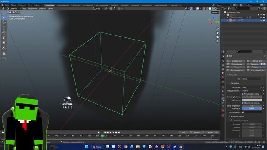Open the 'Тип потока' dropdown set to Дым
The image size is (267, 150).
click(x=252, y=87)
